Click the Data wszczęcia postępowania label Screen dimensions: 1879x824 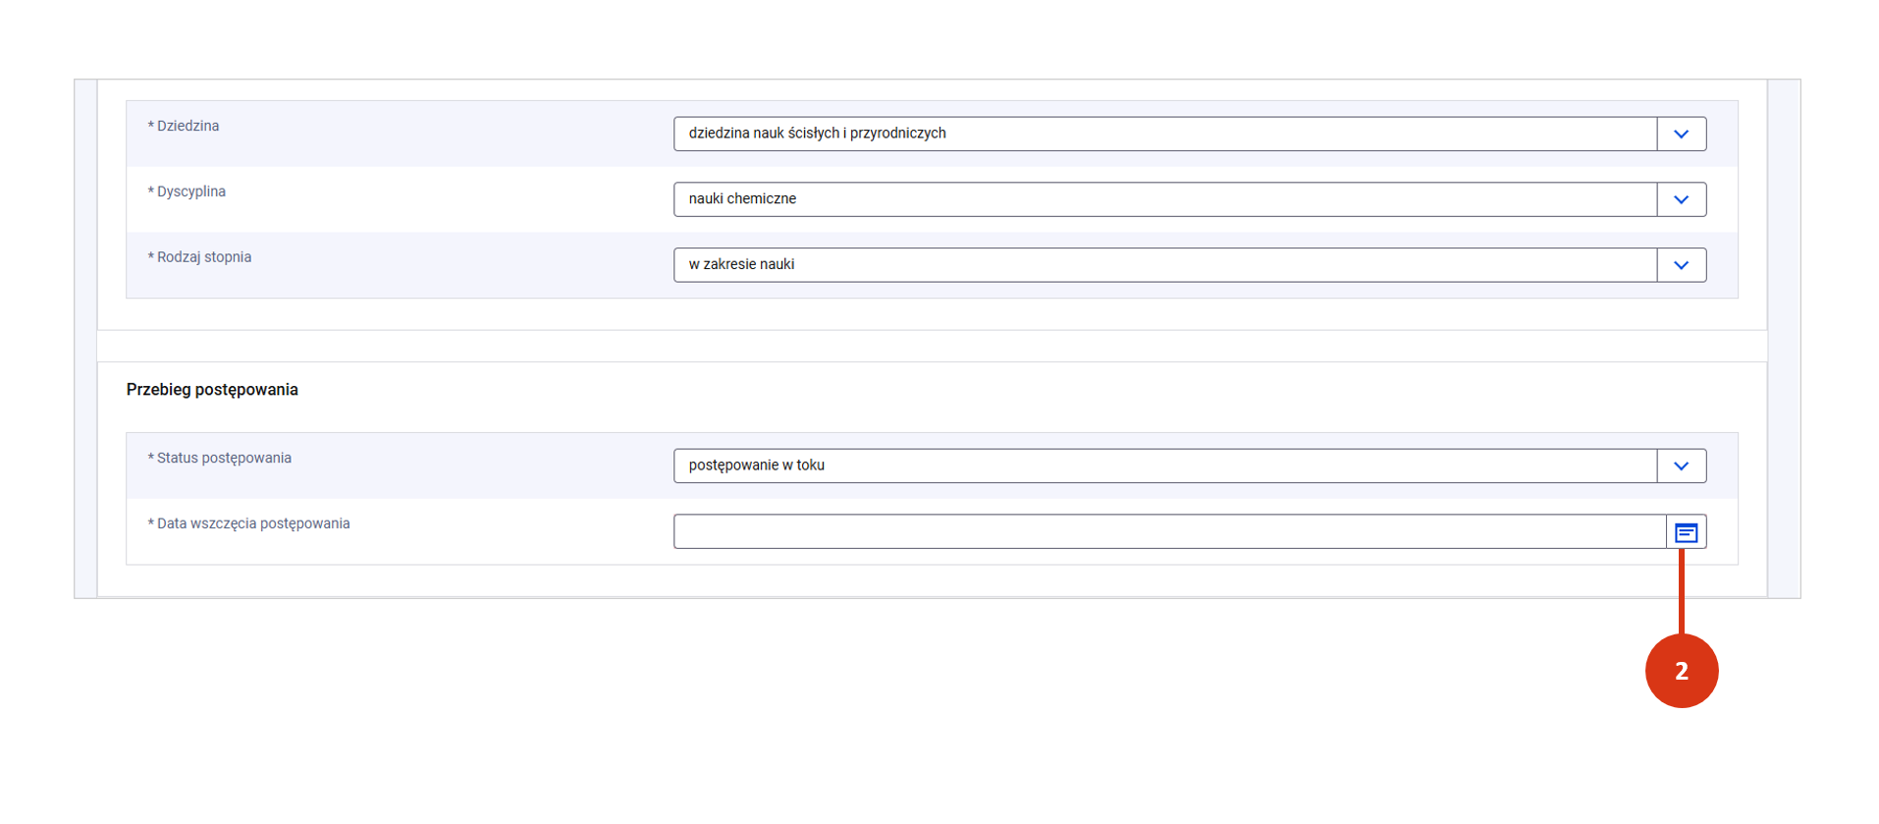click(x=252, y=524)
